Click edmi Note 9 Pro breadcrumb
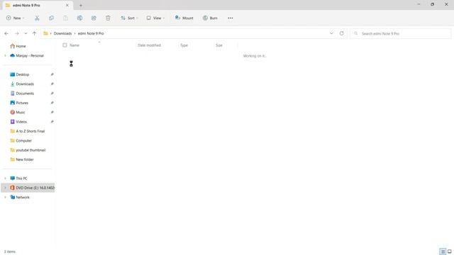Viewport: 454px width, 255px height. [x=91, y=33]
